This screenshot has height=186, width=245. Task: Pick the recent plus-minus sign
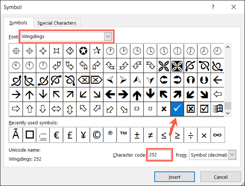[137, 135]
